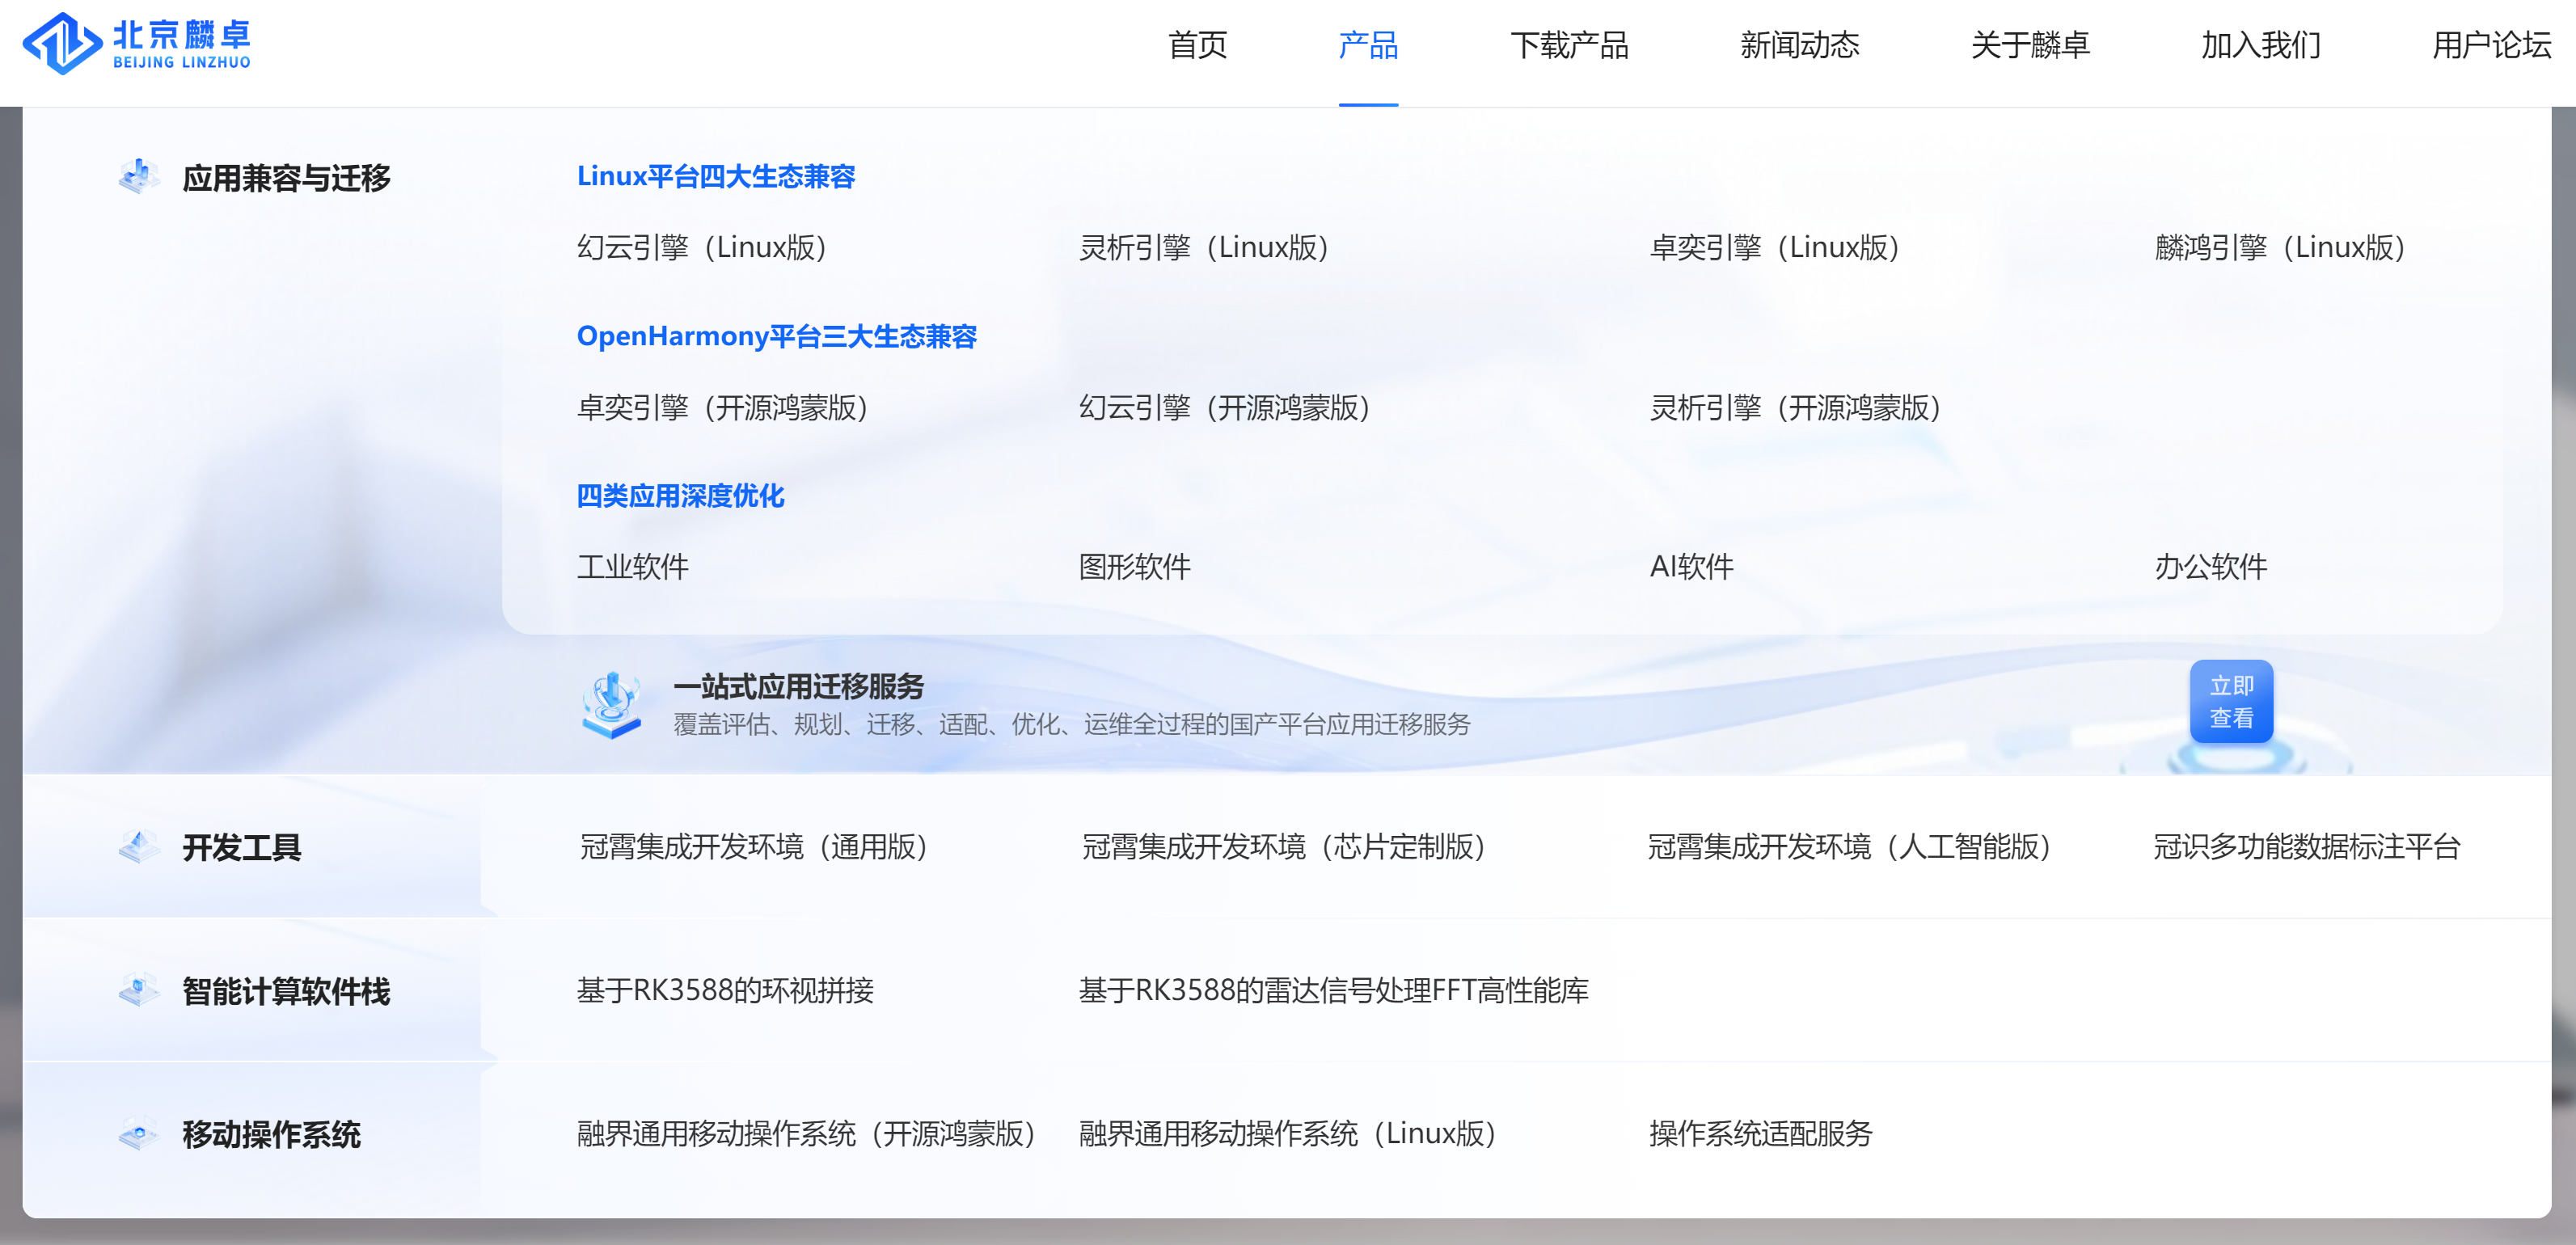Click the 开发工具 category icon
2576x1245 pixels.
coord(140,845)
